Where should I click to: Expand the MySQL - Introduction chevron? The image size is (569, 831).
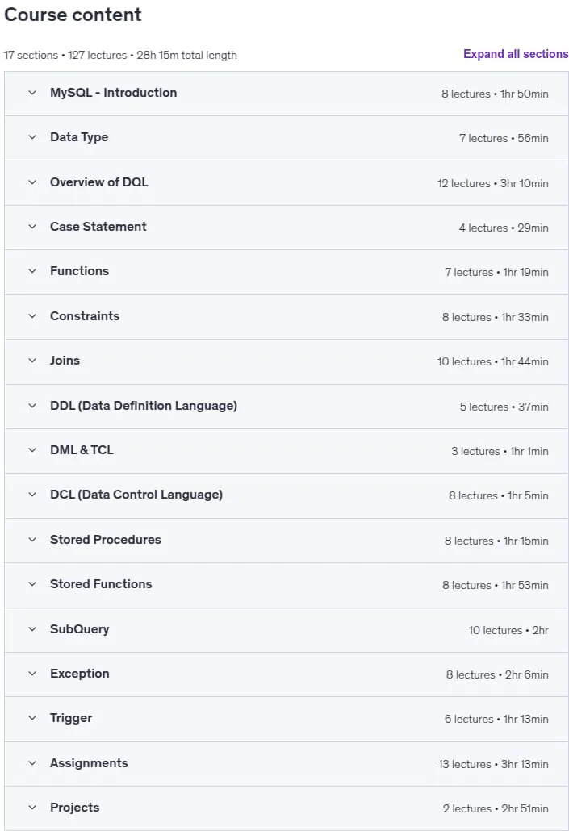(x=32, y=93)
